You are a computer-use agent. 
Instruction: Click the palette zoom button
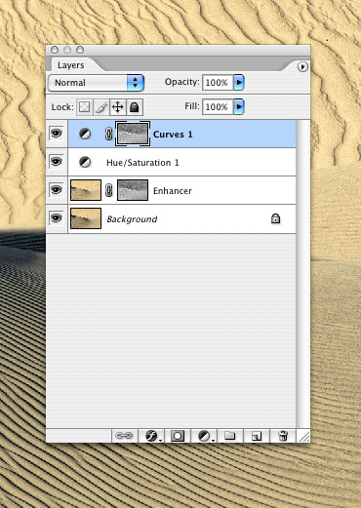(80, 50)
